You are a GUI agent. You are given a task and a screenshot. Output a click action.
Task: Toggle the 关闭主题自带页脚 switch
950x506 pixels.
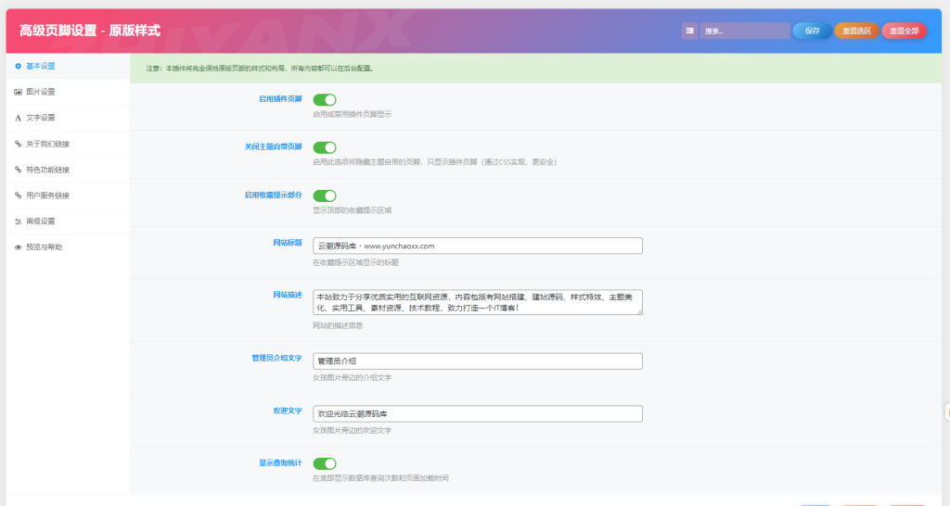tap(324, 147)
